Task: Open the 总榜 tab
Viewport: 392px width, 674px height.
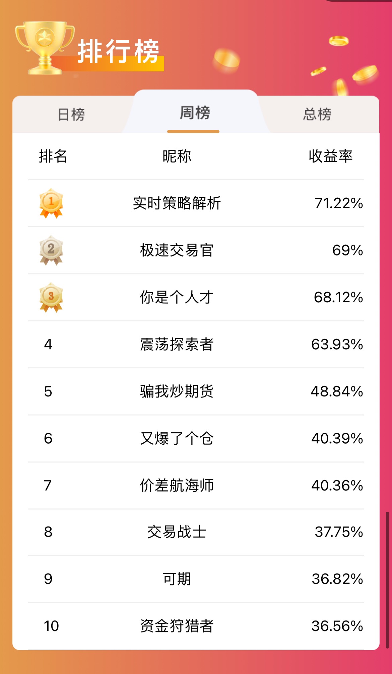Action: click(x=317, y=115)
